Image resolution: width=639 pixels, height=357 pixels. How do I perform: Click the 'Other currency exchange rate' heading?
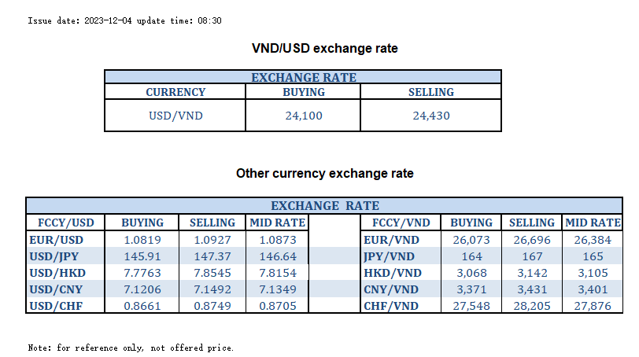[324, 173]
